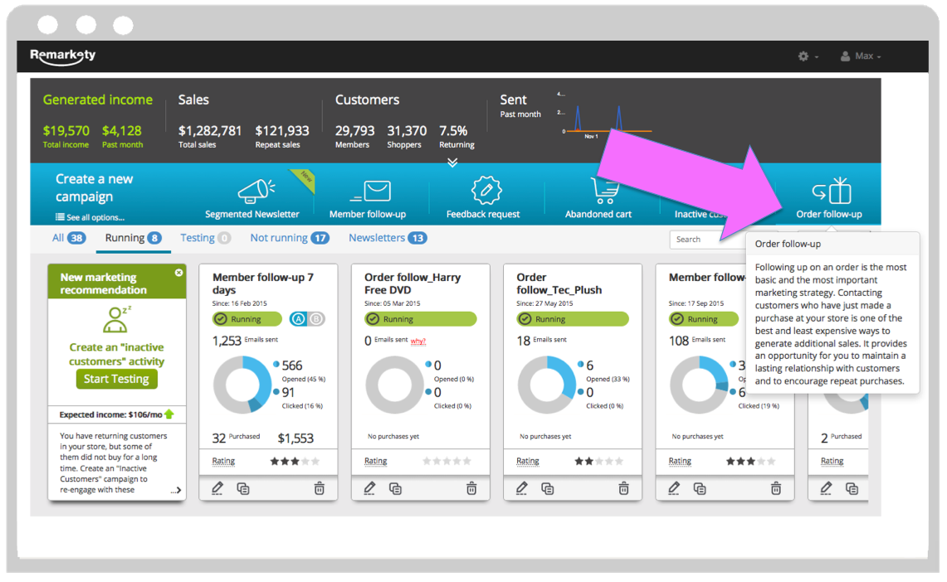Delete the Member follow-up 7 days campaign
947x582 pixels.
pyautogui.click(x=320, y=488)
